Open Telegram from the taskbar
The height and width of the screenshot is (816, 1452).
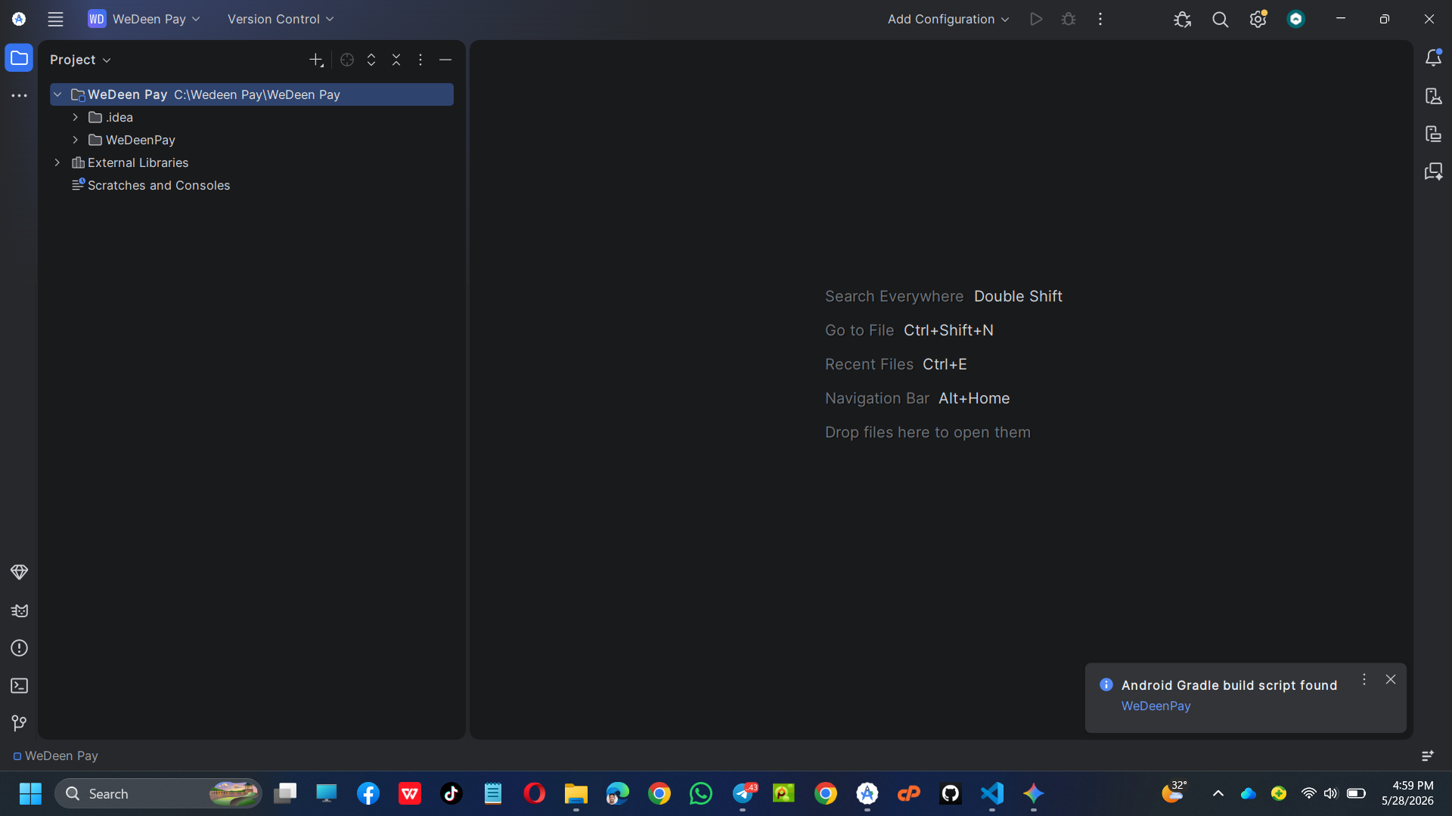click(744, 793)
